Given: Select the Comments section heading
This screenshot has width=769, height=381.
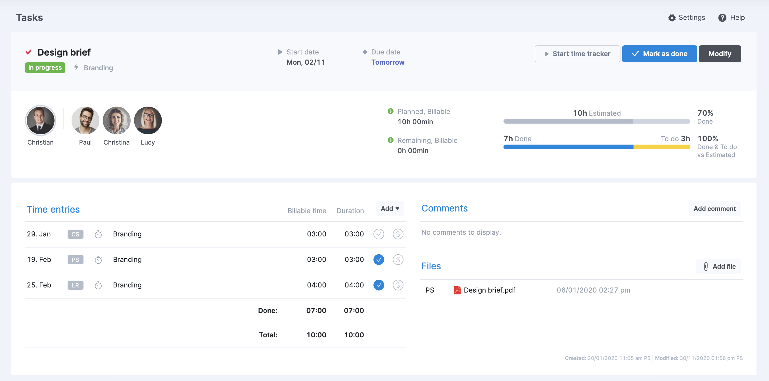Looking at the screenshot, I should pos(444,208).
